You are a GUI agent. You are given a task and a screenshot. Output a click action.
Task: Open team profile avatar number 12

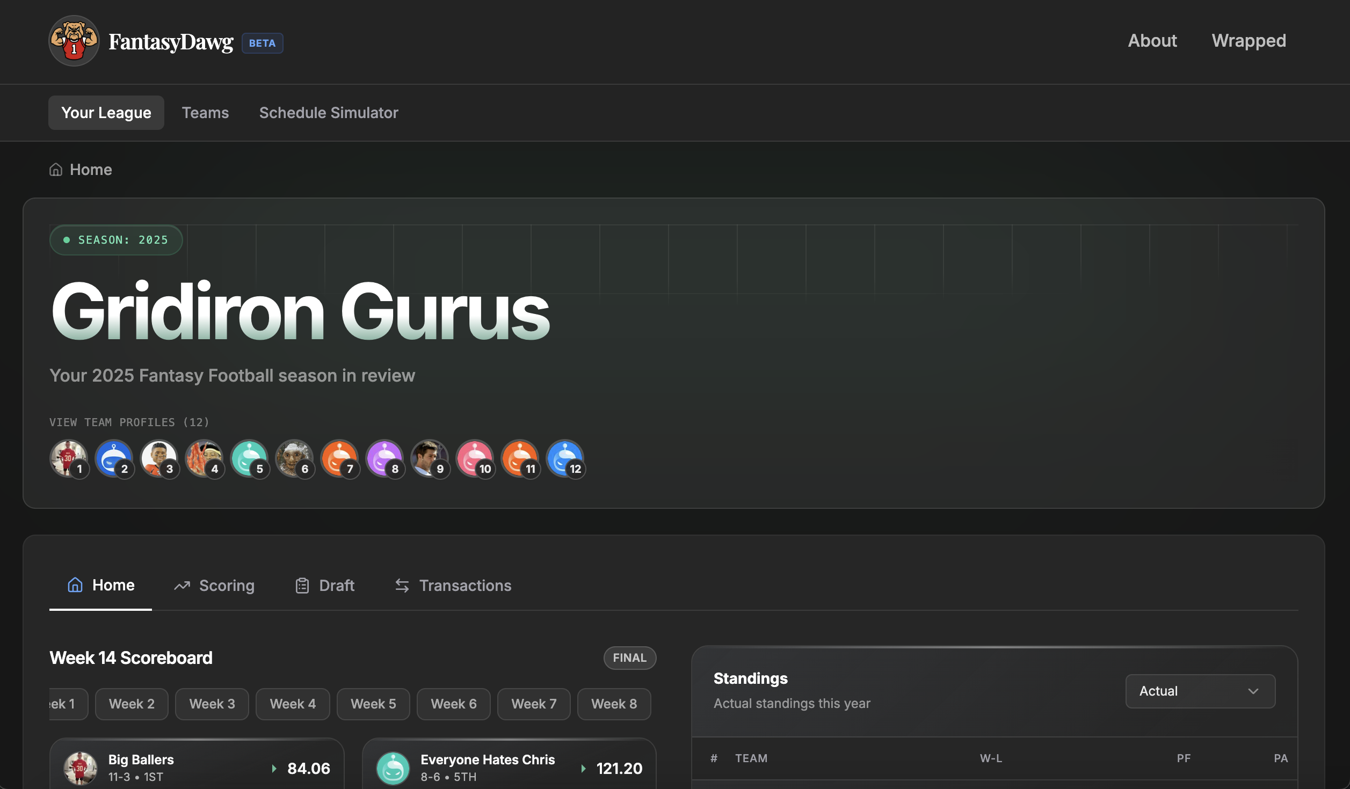point(565,458)
